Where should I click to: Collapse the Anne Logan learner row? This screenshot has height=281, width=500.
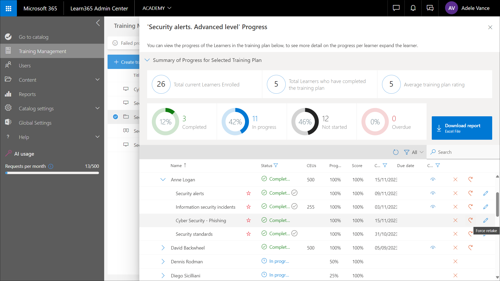163,180
